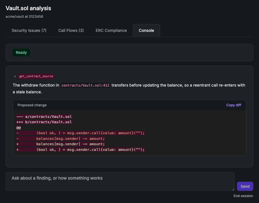Select the Console tab
Viewport: 259px width, 203px height.
click(x=146, y=30)
